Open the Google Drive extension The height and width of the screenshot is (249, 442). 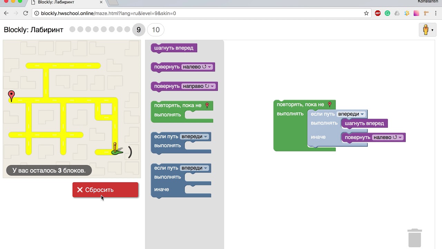397,13
